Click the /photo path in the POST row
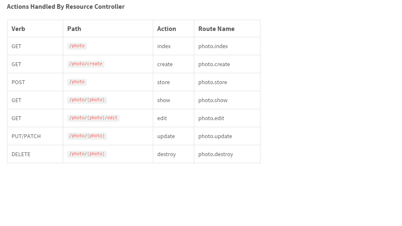This screenshot has width=402, height=226. click(x=77, y=82)
